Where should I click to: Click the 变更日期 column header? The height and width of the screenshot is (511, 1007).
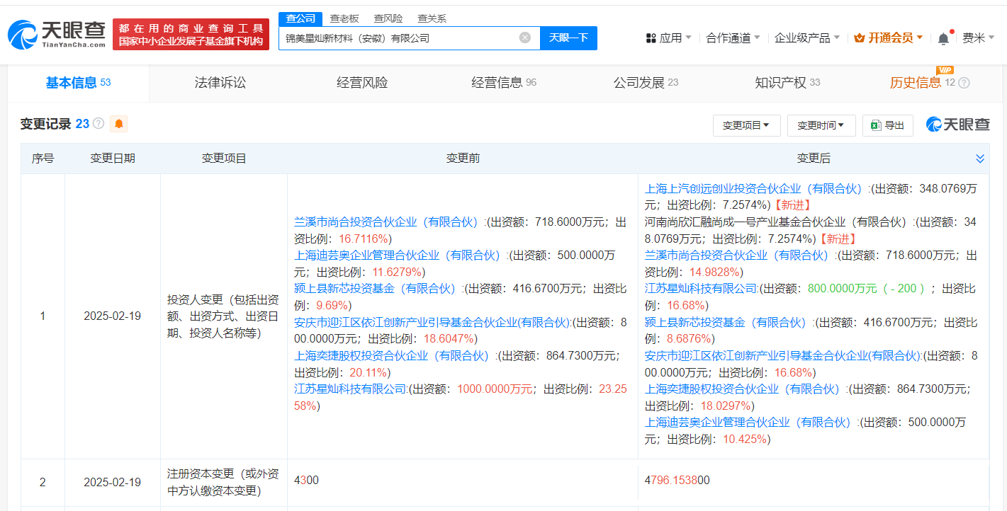coord(113,159)
